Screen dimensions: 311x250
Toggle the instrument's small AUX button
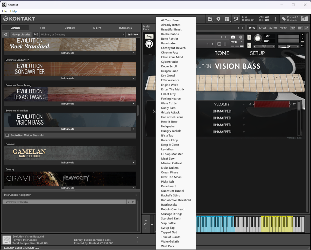[302, 42]
